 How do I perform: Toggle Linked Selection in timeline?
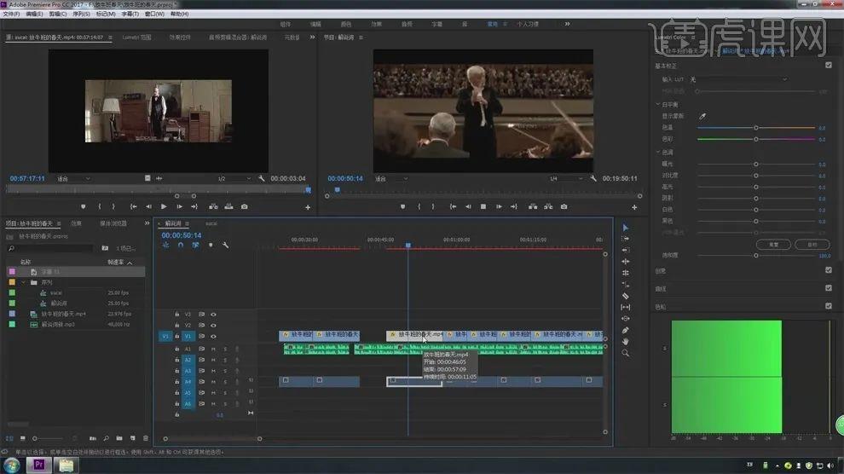195,246
